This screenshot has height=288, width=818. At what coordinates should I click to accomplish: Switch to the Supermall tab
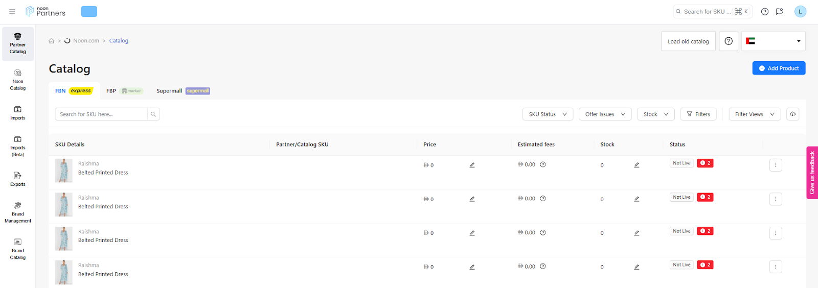(x=183, y=91)
